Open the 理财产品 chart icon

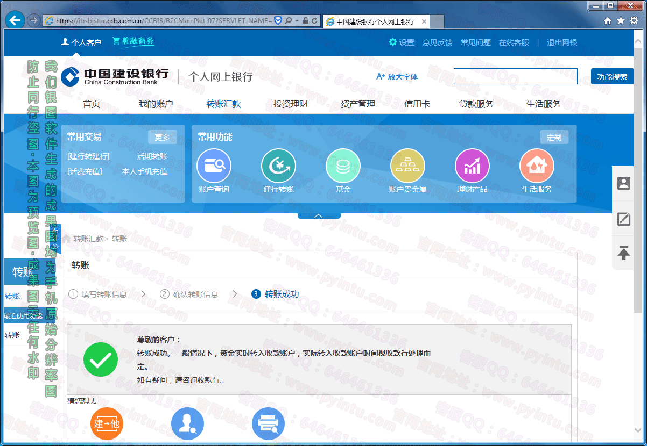tap(473, 166)
